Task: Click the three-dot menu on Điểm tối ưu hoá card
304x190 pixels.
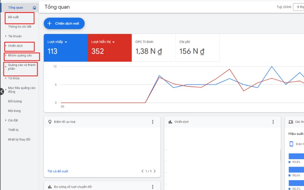Action: pos(153,122)
